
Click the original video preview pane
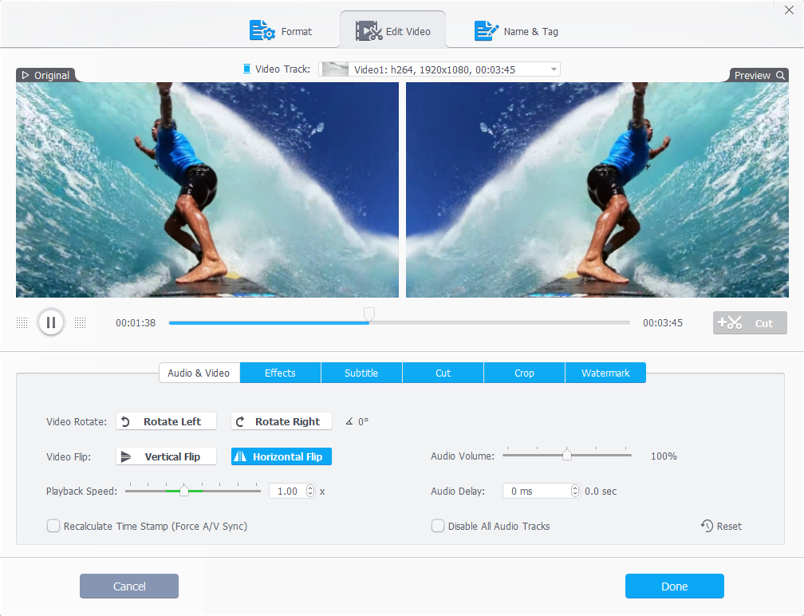coord(207,190)
